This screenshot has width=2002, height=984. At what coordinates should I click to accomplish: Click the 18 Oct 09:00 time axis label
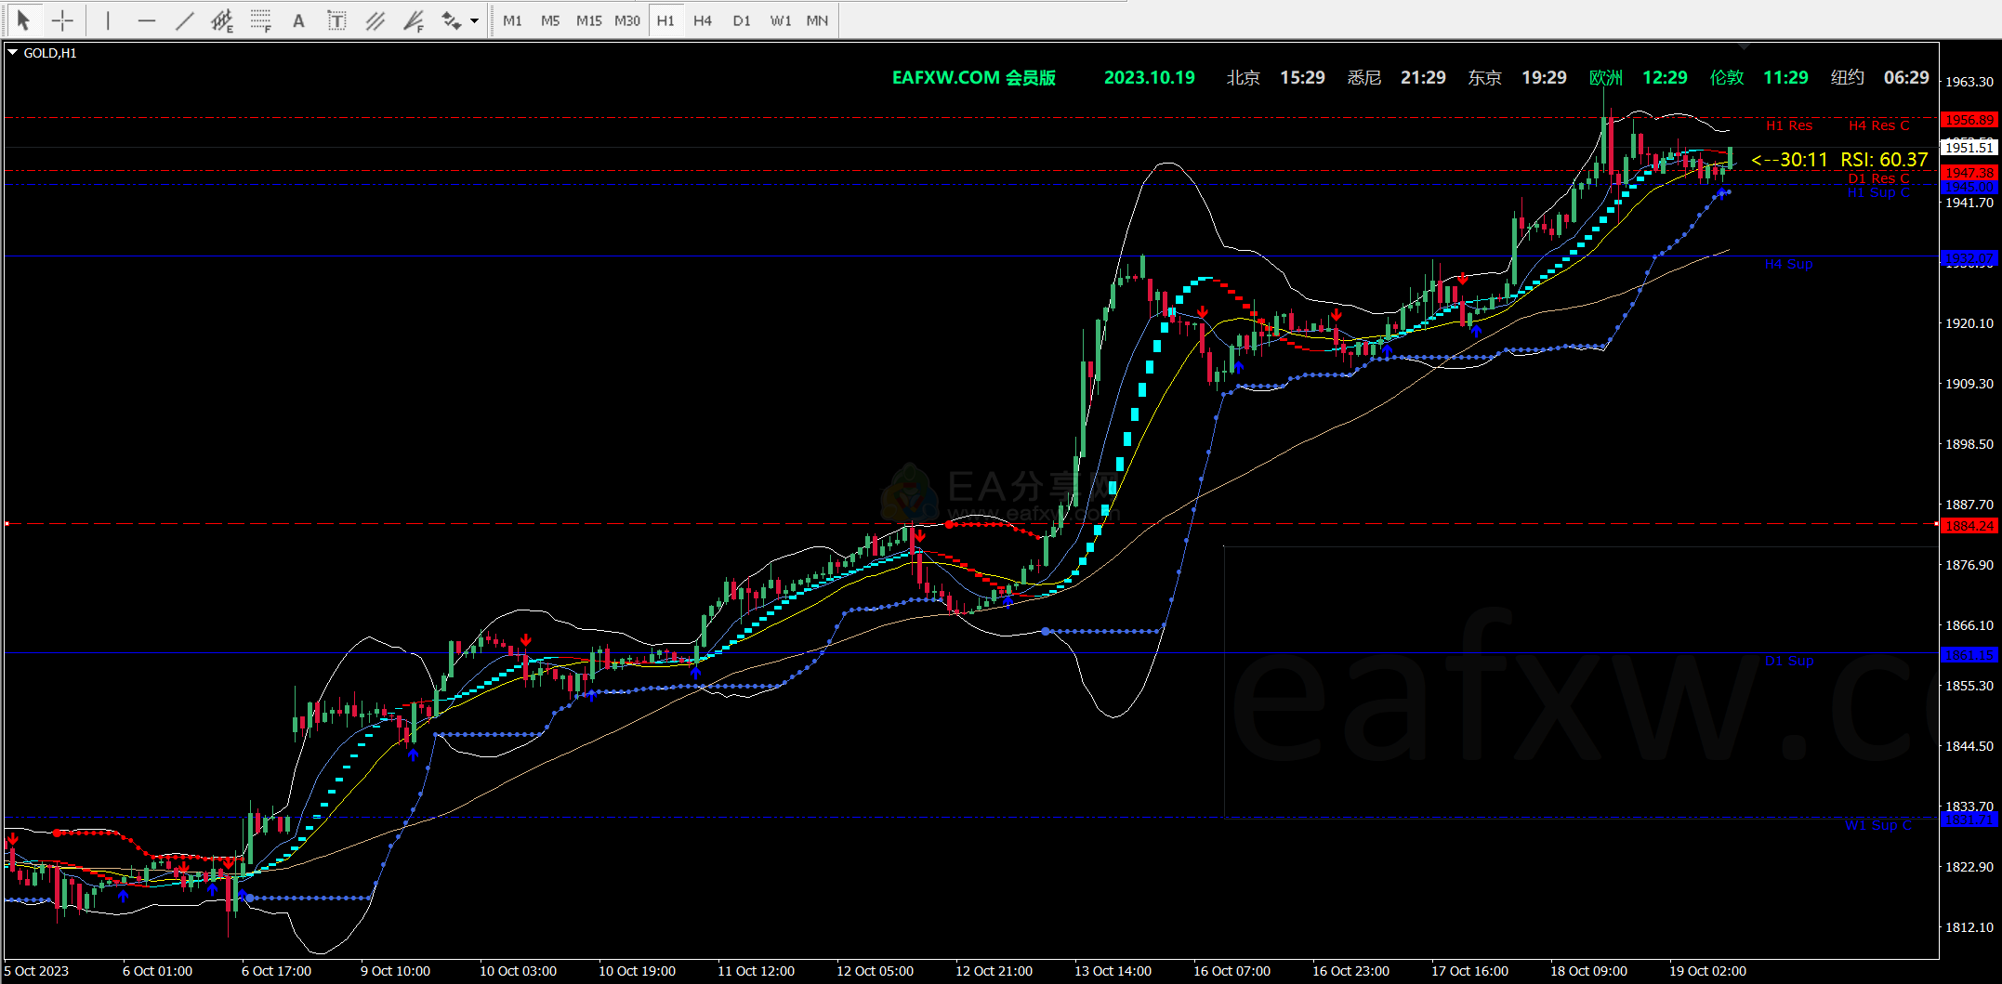pos(1589,971)
